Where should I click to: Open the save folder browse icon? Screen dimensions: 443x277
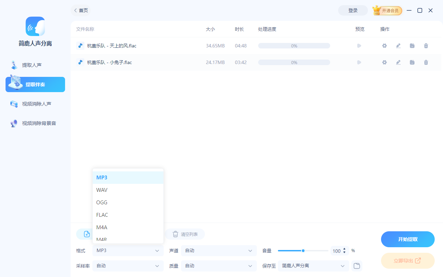coord(356,266)
